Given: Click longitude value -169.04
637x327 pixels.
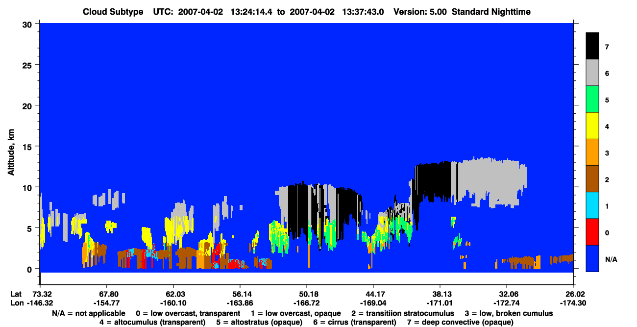Looking at the screenshot, I should pyautogui.click(x=373, y=303).
